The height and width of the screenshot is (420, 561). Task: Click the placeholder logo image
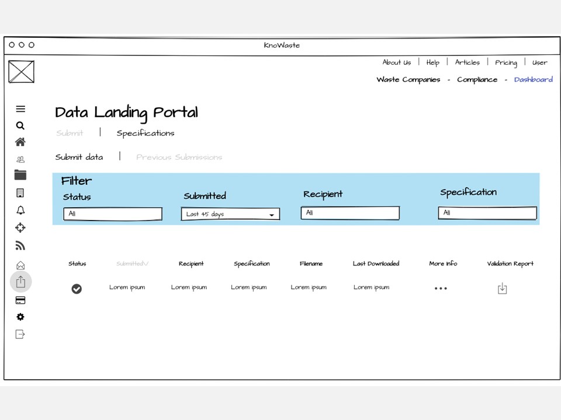pyautogui.click(x=21, y=72)
